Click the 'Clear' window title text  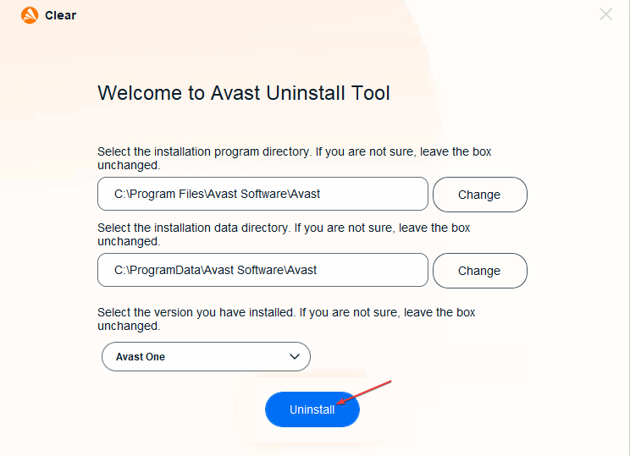point(60,15)
